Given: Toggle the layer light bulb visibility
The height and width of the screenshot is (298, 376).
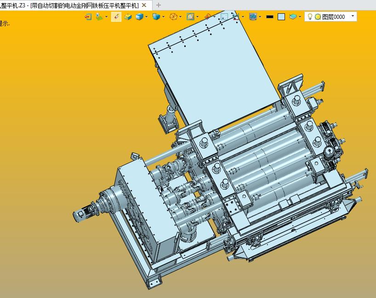Looking at the screenshot, I should point(310,17).
